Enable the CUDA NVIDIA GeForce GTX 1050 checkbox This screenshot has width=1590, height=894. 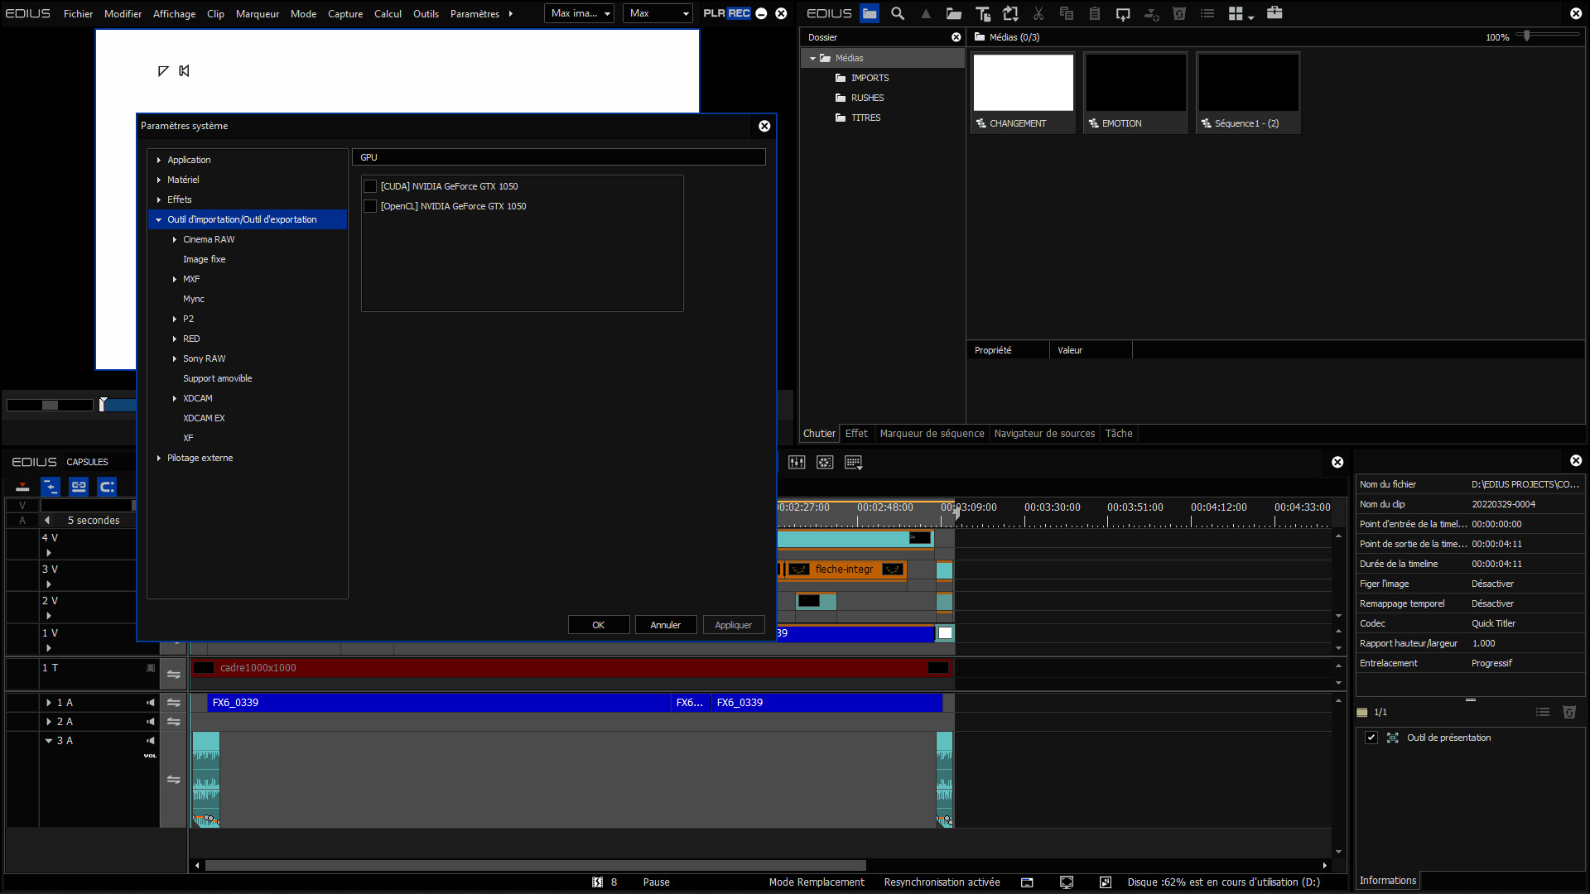(x=370, y=186)
